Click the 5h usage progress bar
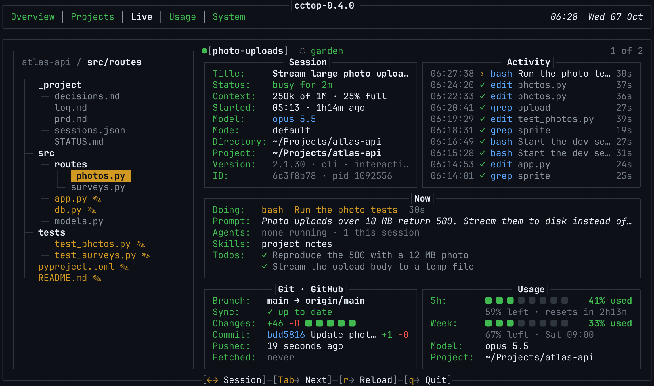Screen dimensions: 654x386 (x=527, y=301)
